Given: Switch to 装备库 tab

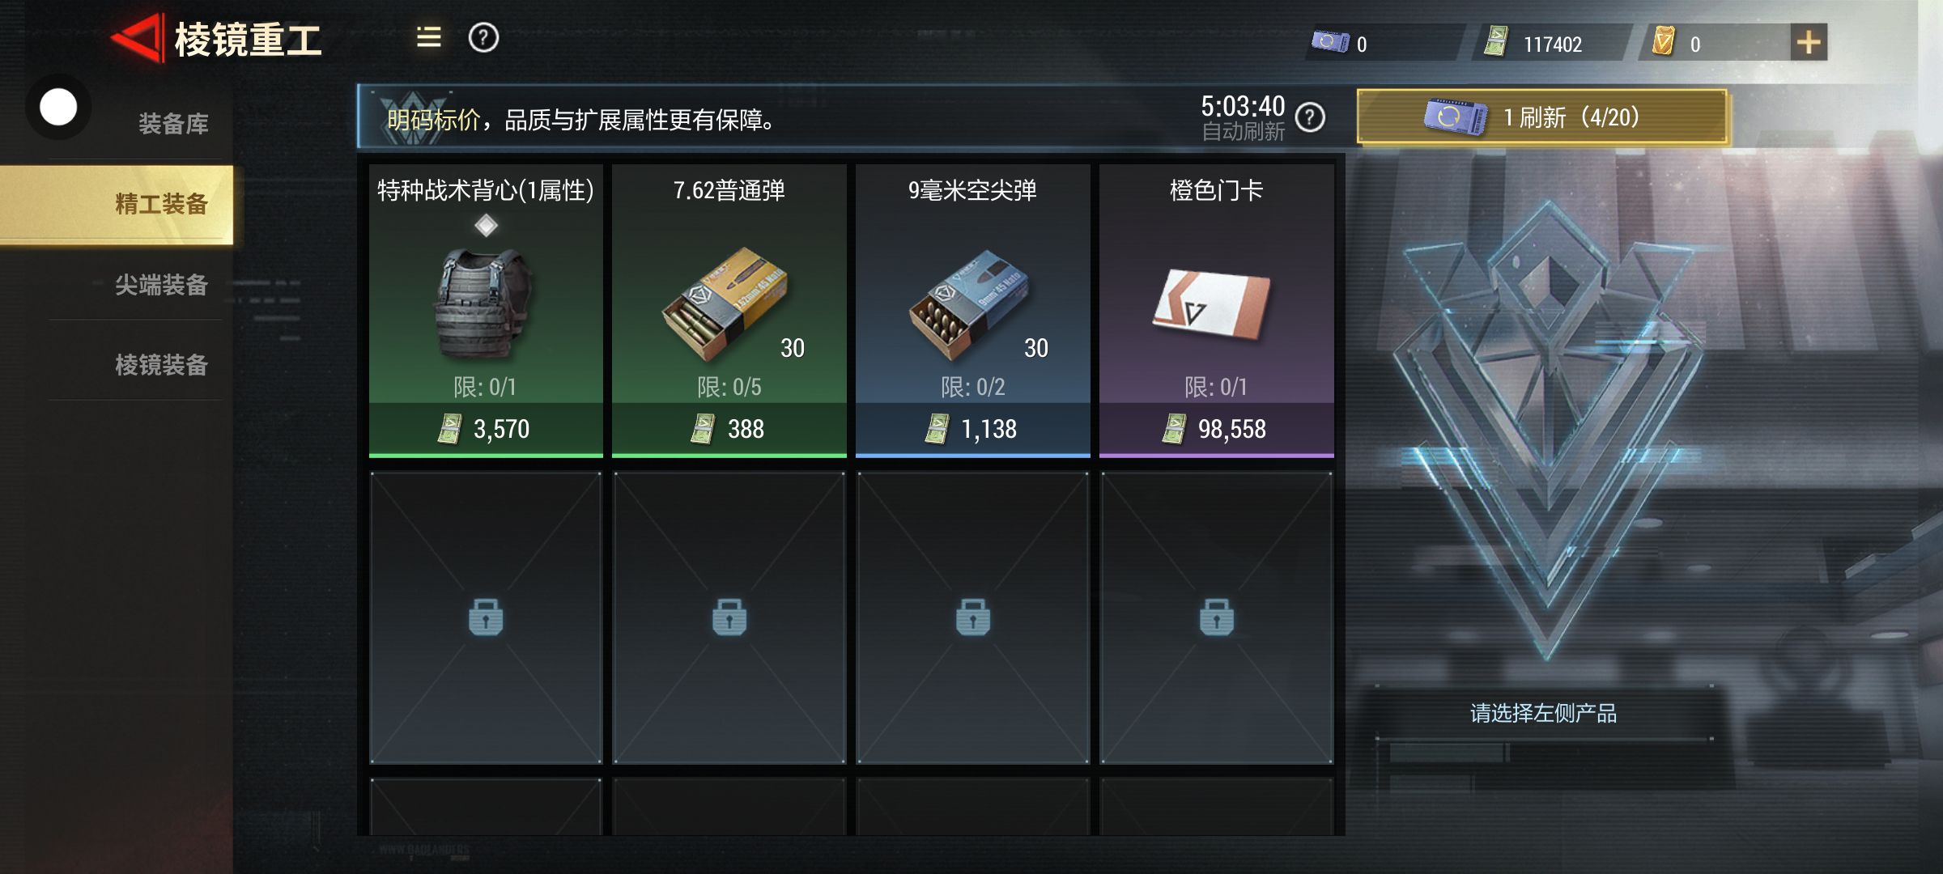Looking at the screenshot, I should (172, 124).
